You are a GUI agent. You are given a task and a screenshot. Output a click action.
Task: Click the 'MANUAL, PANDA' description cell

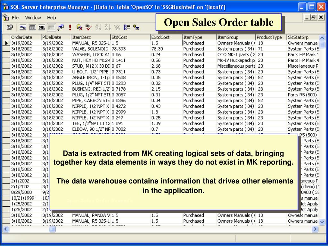(x=91, y=215)
